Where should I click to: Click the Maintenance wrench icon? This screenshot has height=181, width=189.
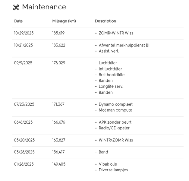(16, 7)
